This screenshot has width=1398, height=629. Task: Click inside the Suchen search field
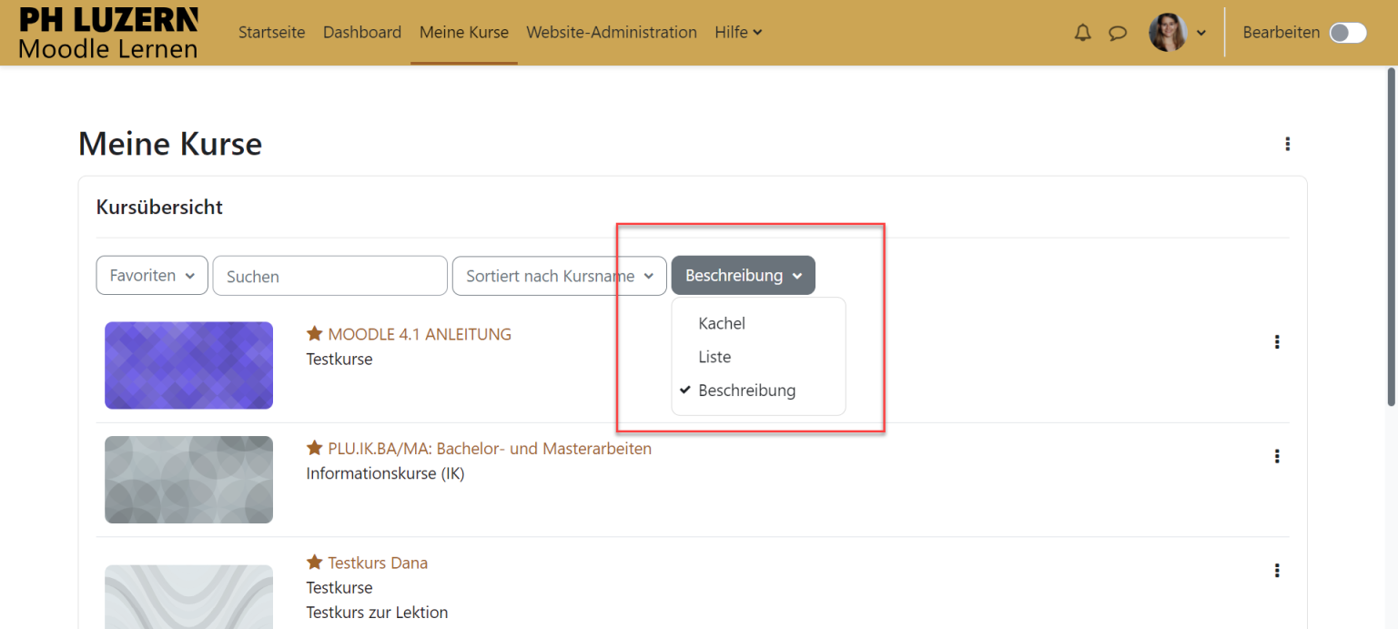tap(329, 275)
